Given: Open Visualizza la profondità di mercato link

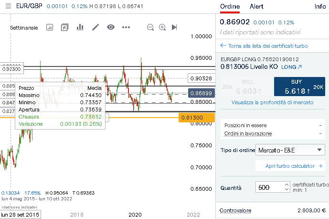Looking at the screenshot, I should 272,102.
